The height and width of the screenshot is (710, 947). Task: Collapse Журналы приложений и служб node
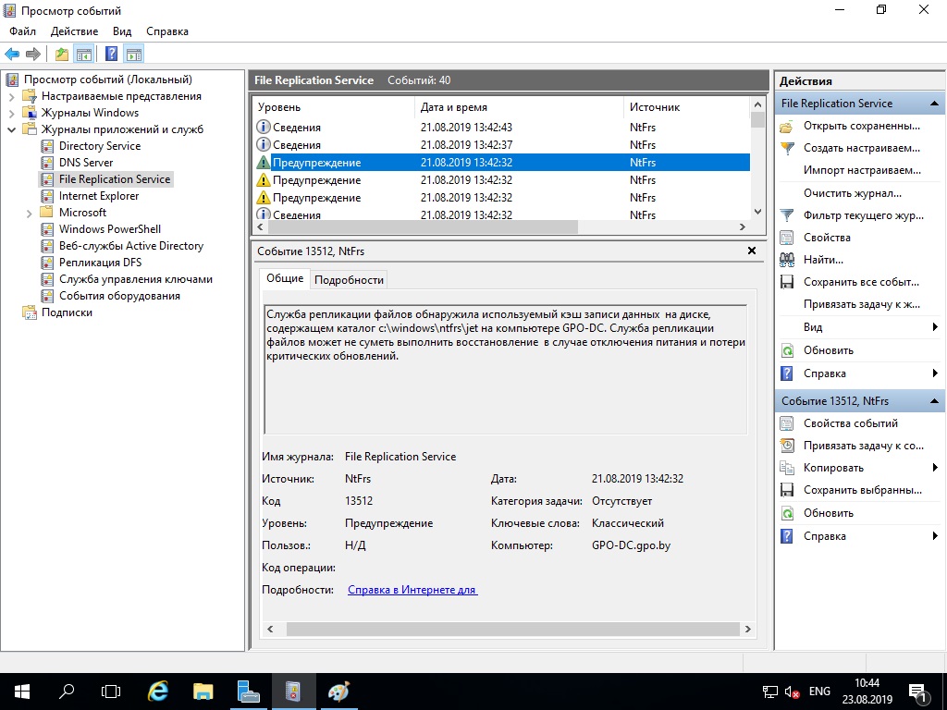point(11,129)
